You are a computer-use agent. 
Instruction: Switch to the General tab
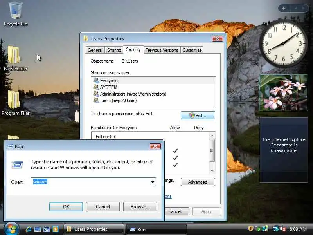(x=95, y=50)
